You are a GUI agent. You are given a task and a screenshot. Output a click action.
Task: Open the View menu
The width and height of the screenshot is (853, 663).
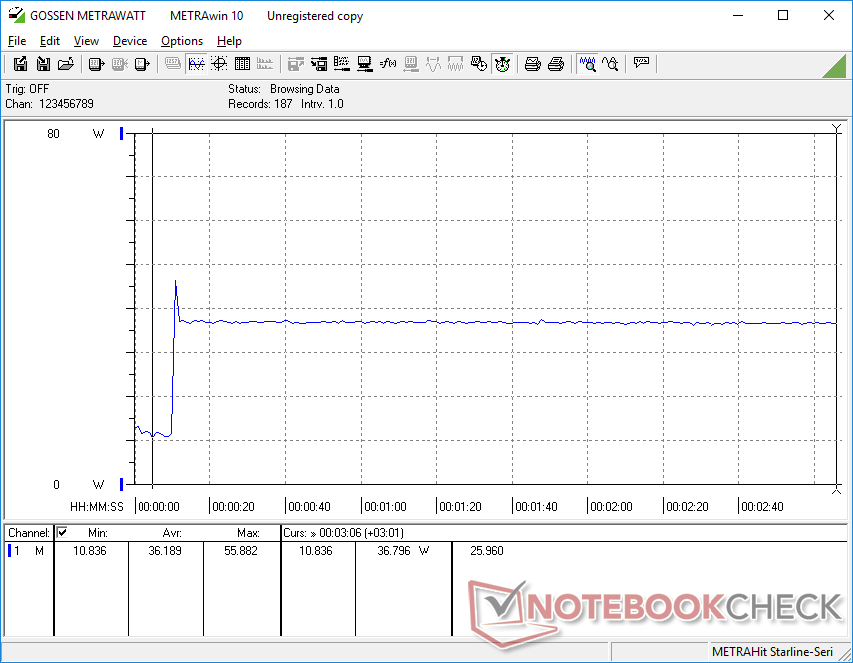86,41
